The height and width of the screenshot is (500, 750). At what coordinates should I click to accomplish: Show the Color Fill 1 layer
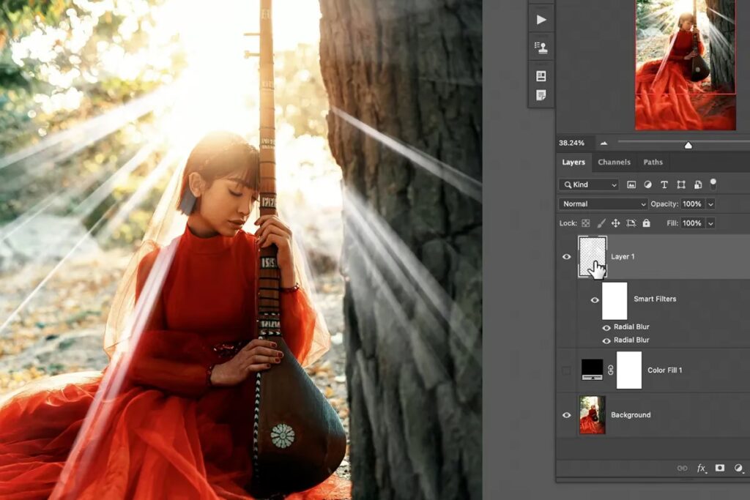click(x=566, y=370)
